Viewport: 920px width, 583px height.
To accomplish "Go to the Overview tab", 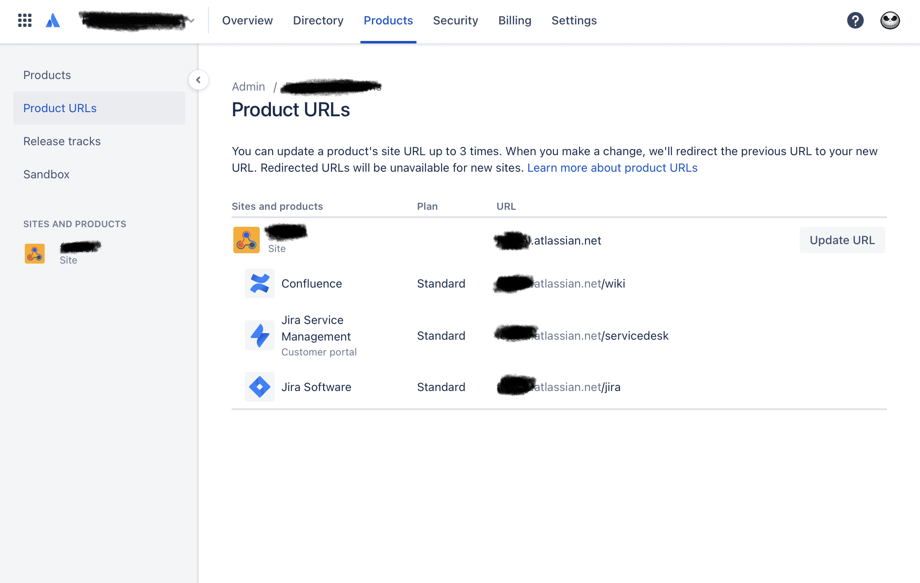I will pos(247,20).
